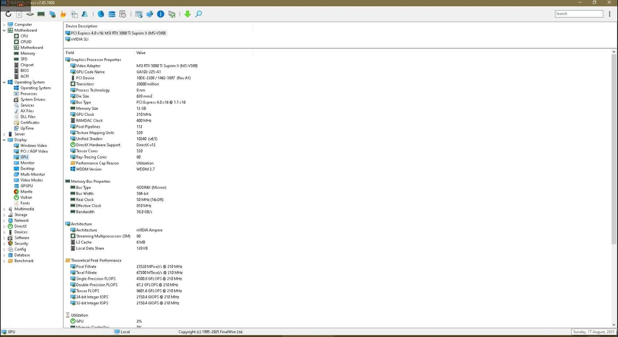
Task: Collapse the Display tree node
Action: tap(4, 140)
